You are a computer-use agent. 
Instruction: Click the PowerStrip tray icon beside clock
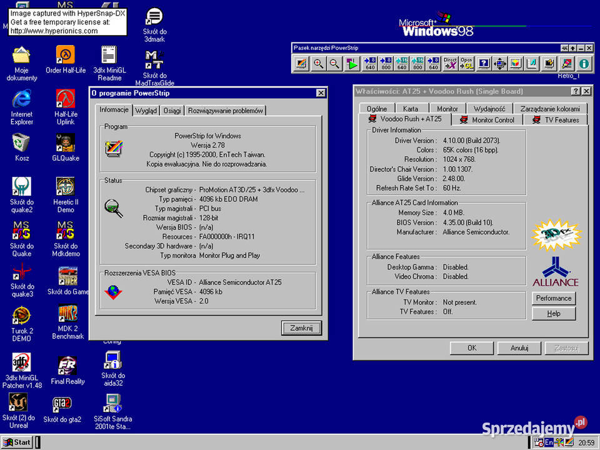click(569, 442)
